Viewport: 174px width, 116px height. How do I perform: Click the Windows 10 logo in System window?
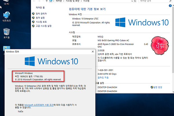pos(142,22)
